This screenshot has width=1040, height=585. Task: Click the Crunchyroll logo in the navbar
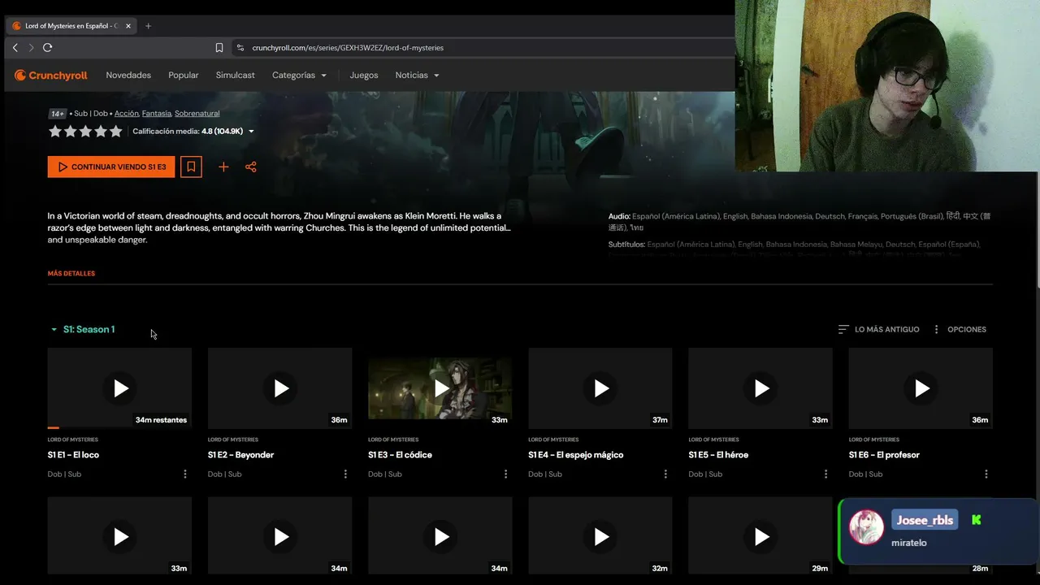click(x=50, y=76)
